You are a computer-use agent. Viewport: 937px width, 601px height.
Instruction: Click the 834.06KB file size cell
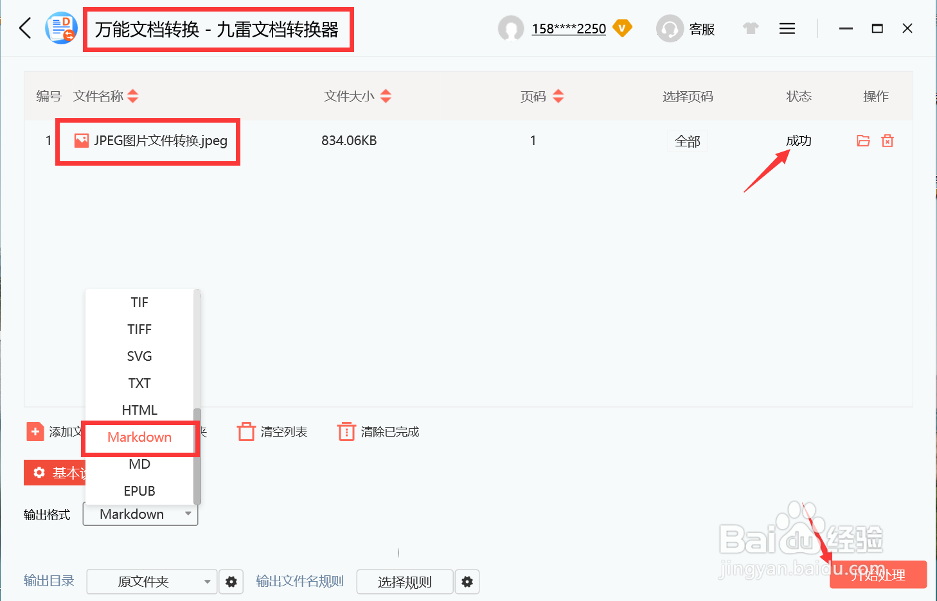349,141
